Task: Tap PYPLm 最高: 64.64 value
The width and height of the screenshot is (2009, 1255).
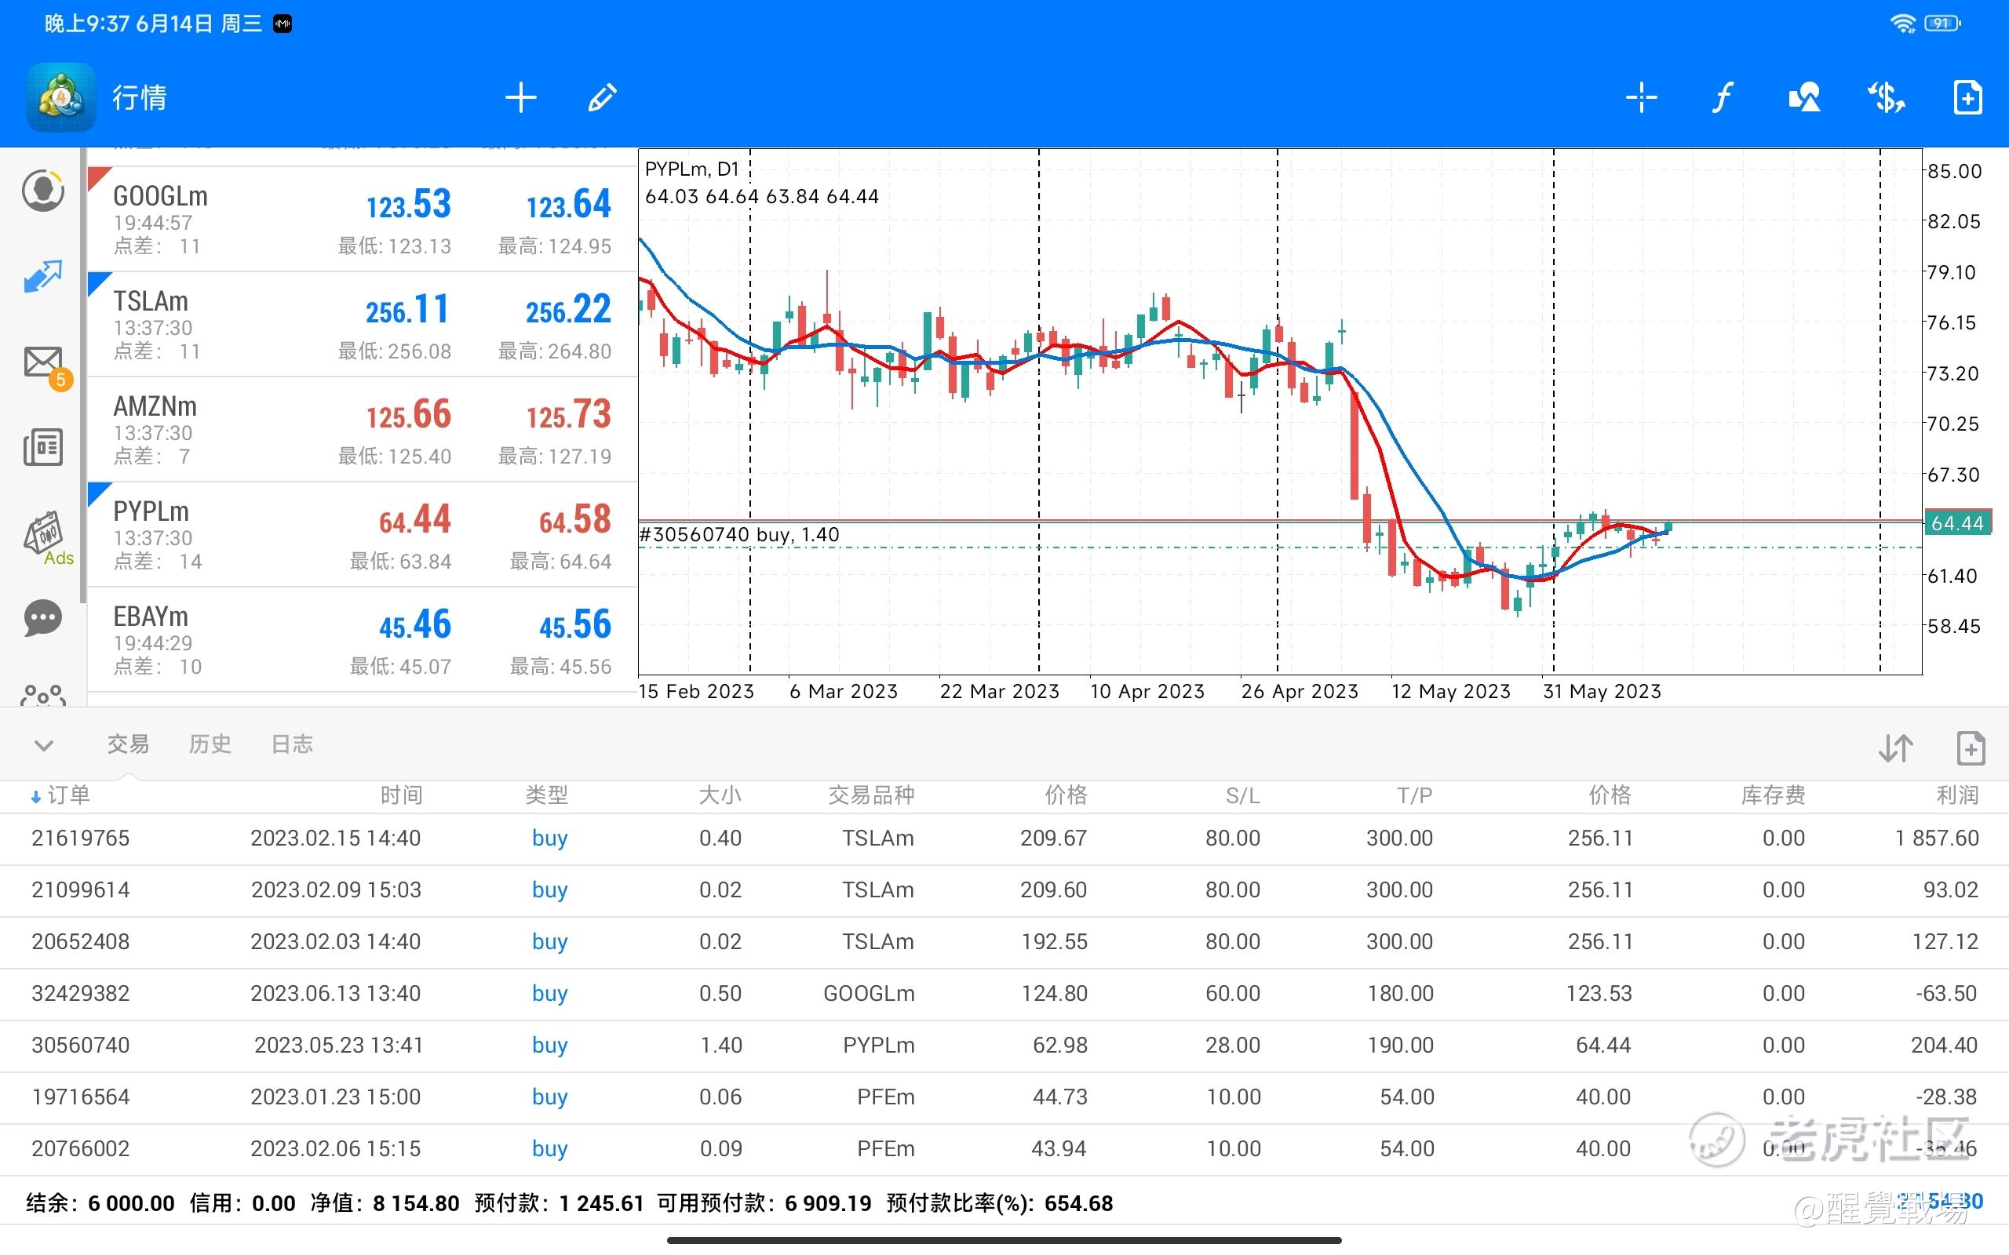Action: [x=560, y=562]
